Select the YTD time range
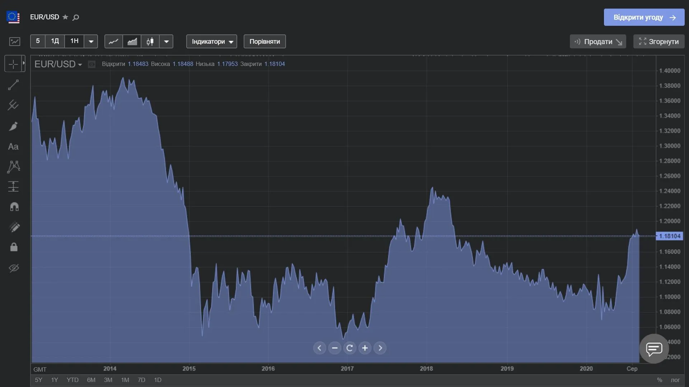Viewport: 689px width, 387px height. [x=72, y=380]
